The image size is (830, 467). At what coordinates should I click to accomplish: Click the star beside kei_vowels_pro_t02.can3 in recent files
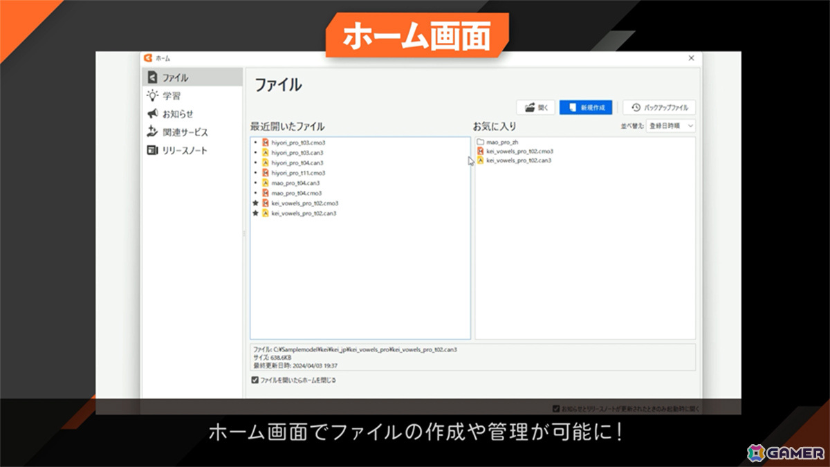coord(256,213)
